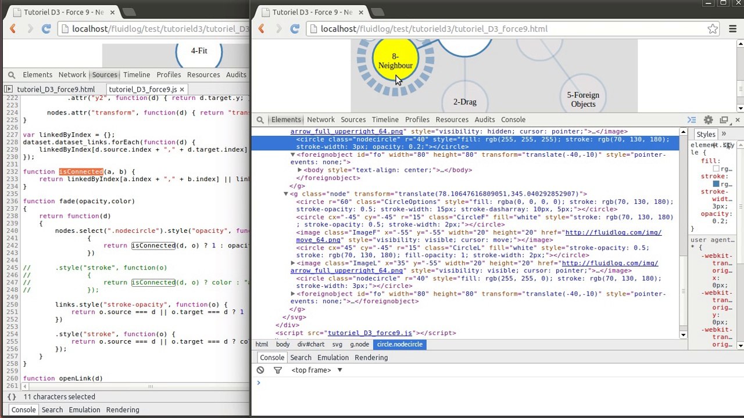This screenshot has height=418, width=744.
Task: Open Timeline tab in right DevTools
Action: coord(385,120)
